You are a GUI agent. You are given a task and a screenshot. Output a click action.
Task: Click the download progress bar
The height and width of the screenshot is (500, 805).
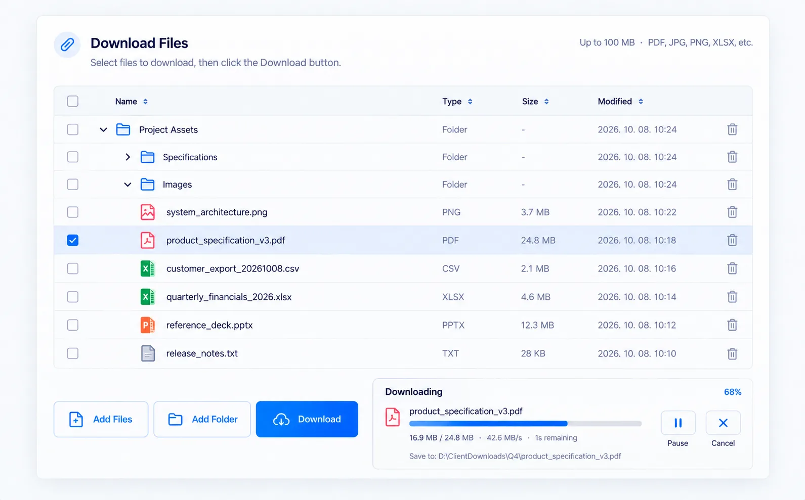pyautogui.click(x=525, y=424)
